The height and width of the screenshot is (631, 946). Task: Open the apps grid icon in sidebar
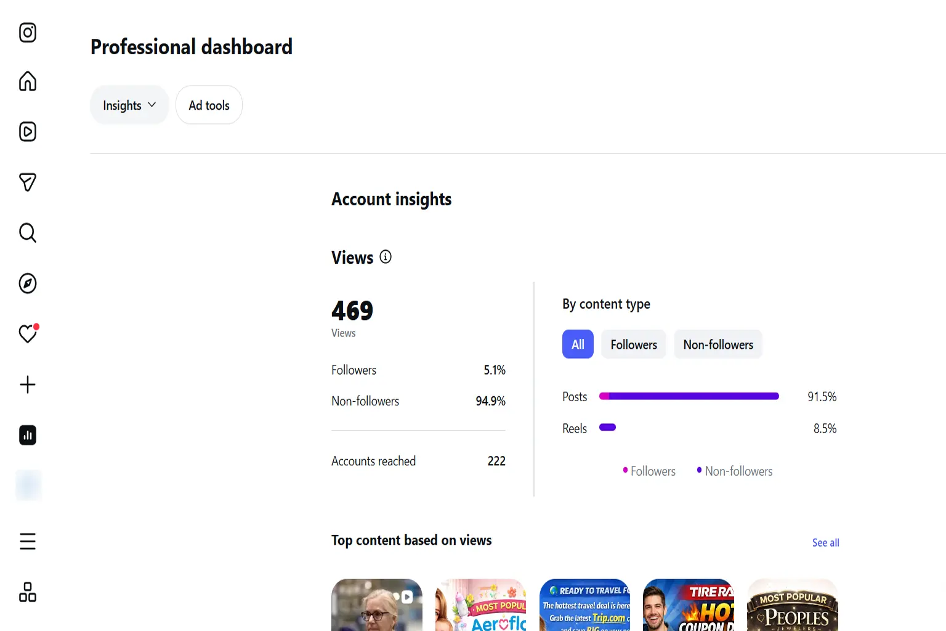pos(28,592)
